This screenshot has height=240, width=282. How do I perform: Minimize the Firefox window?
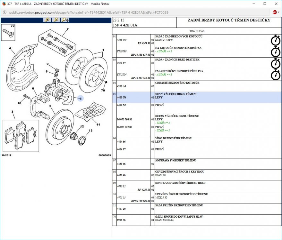tap(254, 4)
